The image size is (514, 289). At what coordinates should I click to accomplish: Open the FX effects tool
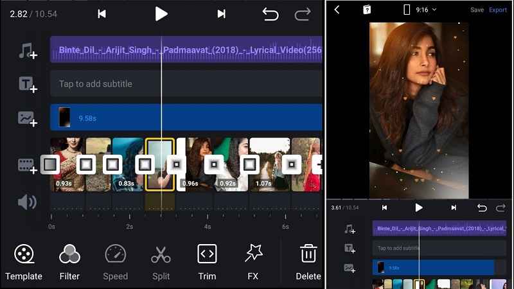tap(253, 262)
